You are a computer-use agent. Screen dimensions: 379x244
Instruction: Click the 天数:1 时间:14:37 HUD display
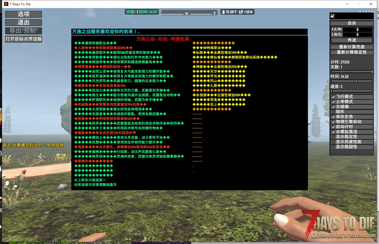pyautogui.click(x=142, y=12)
